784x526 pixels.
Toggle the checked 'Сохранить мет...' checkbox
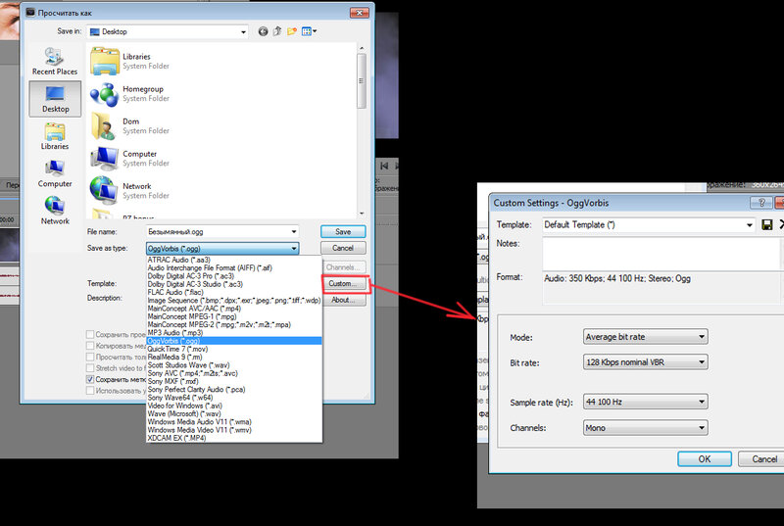91,379
